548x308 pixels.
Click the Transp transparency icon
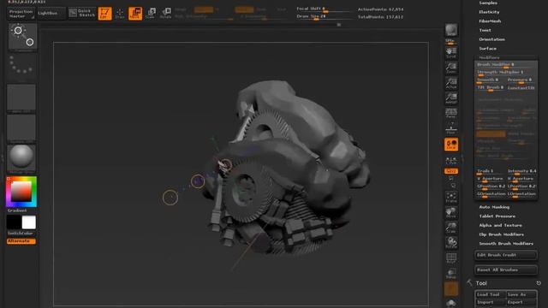point(451,274)
